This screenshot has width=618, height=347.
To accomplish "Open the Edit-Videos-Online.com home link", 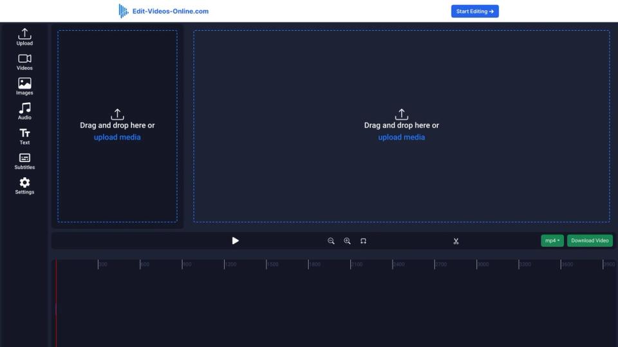I will 170,12.
